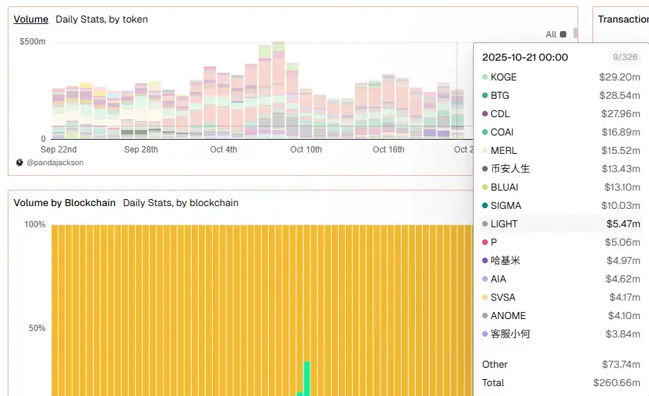Screen dimensions: 649x396
Task: Open the @pandajackson profile link
Action: point(54,162)
